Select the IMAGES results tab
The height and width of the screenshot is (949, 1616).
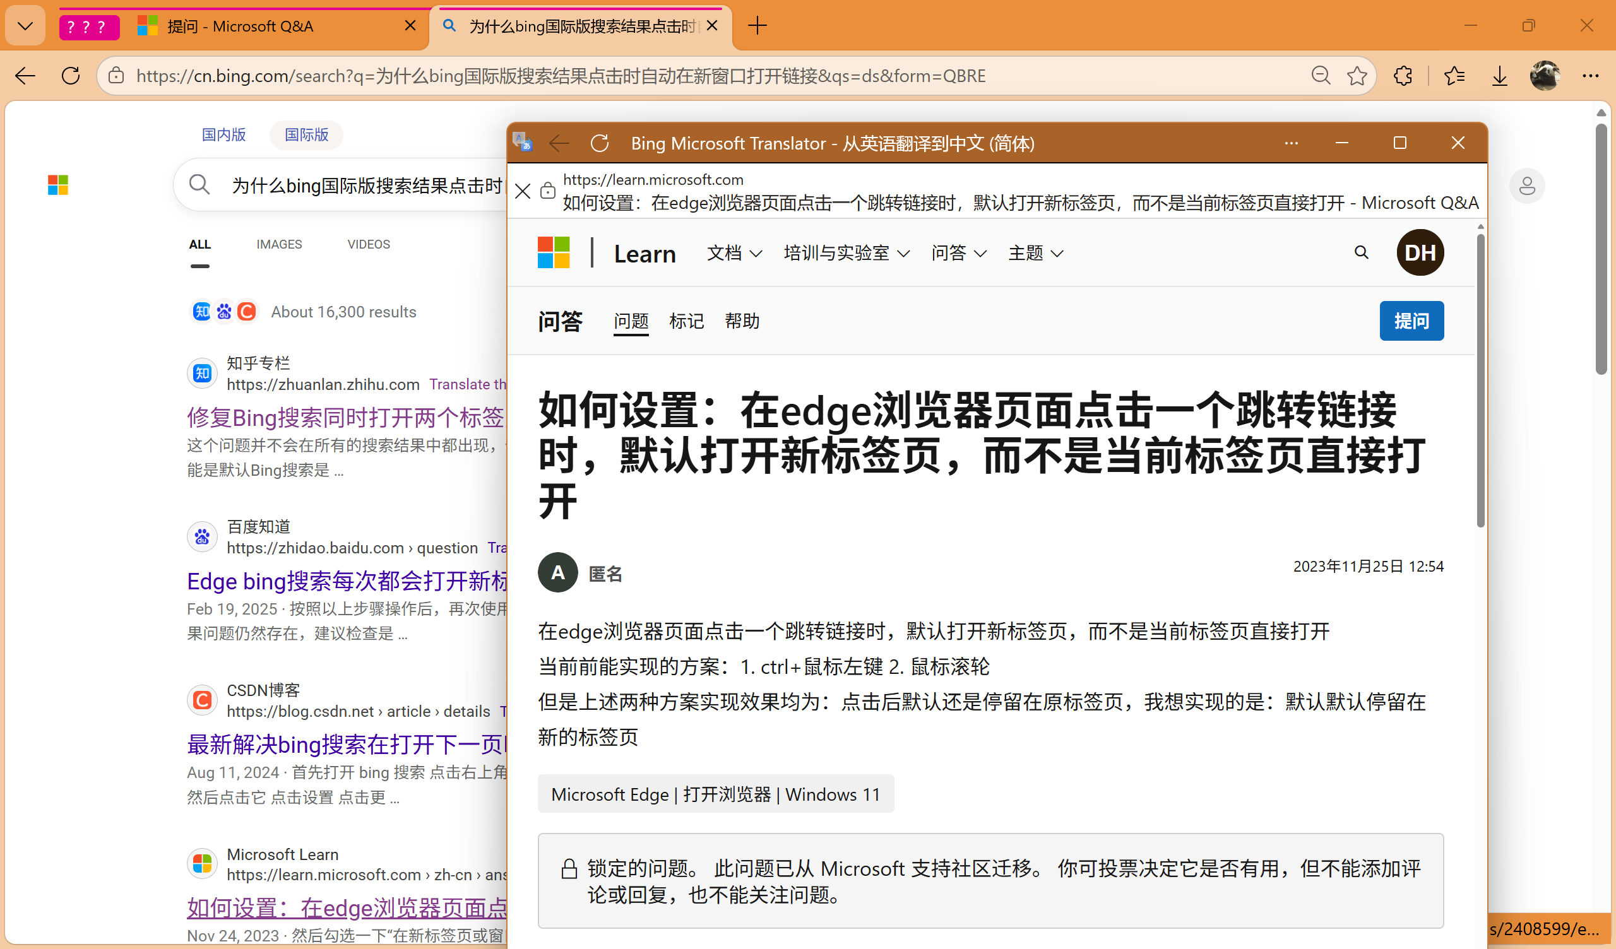pyautogui.click(x=279, y=244)
